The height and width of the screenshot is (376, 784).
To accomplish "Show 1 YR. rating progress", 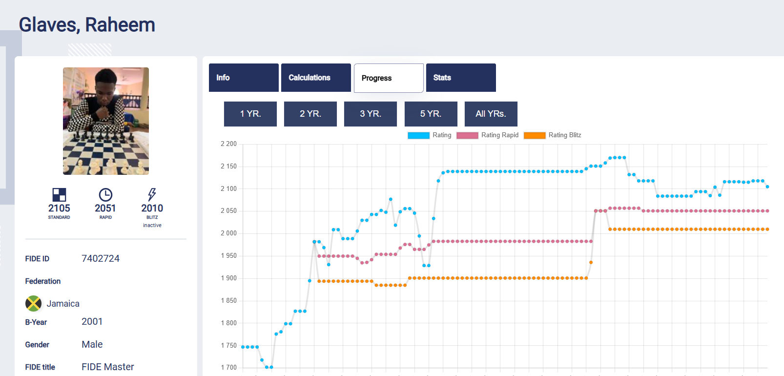I will (x=250, y=114).
